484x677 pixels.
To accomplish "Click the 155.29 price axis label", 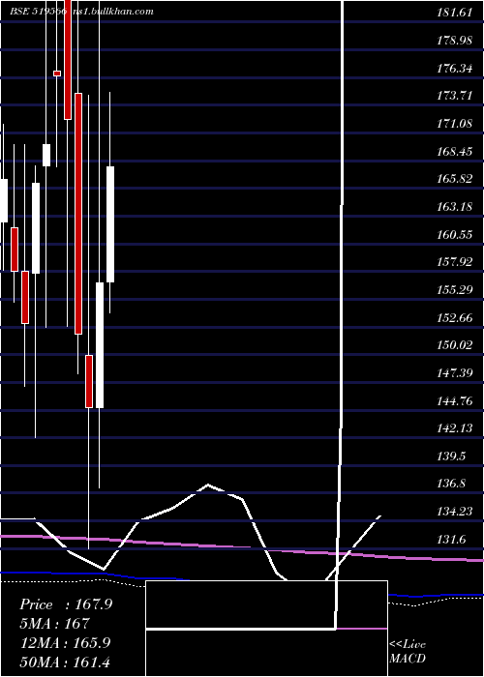I will tap(455, 290).
